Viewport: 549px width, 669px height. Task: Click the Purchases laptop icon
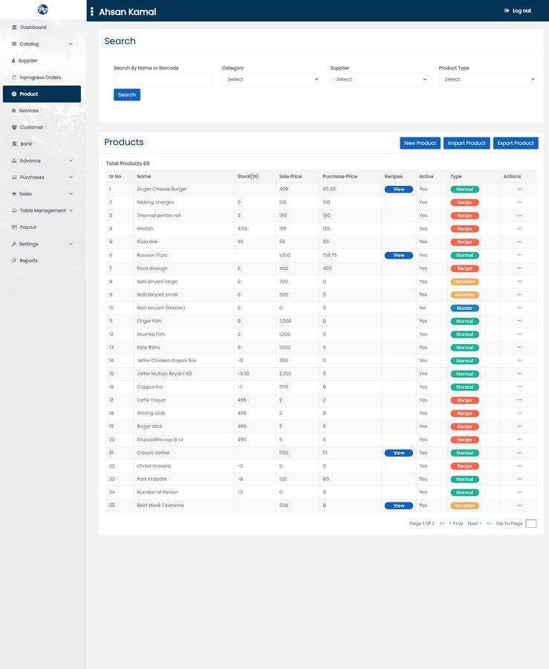pos(14,177)
